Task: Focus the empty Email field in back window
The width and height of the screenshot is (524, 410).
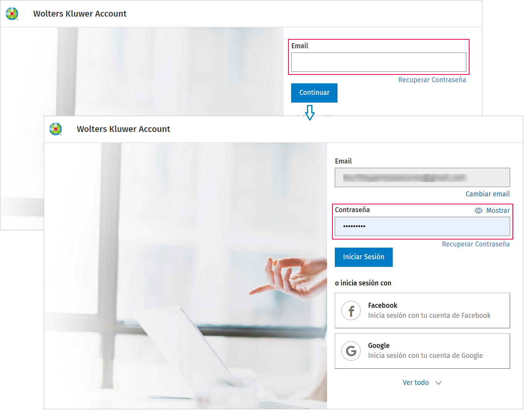Action: point(379,62)
